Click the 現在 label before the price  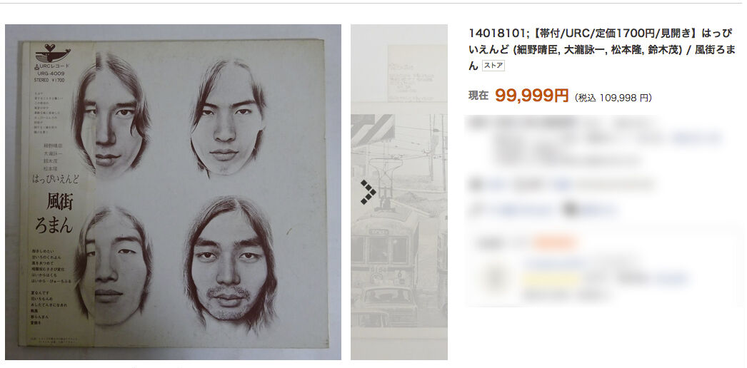(478, 96)
